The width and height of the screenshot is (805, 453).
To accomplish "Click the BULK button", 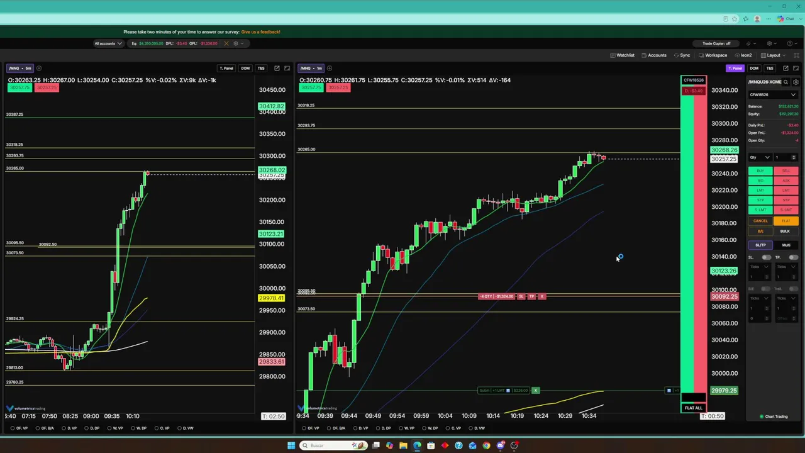I will [x=786, y=231].
